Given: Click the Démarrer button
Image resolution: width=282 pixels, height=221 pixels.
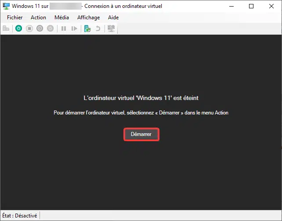Looking at the screenshot, I should click(x=141, y=134).
